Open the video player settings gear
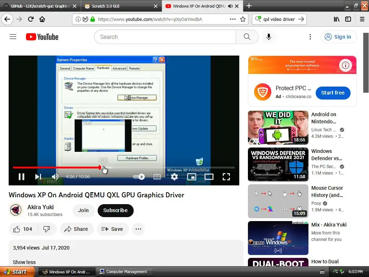The height and width of the screenshot is (277, 369). tap(174, 177)
